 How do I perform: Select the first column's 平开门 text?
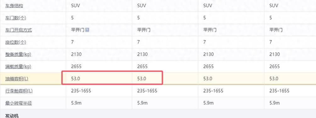pos(78,30)
